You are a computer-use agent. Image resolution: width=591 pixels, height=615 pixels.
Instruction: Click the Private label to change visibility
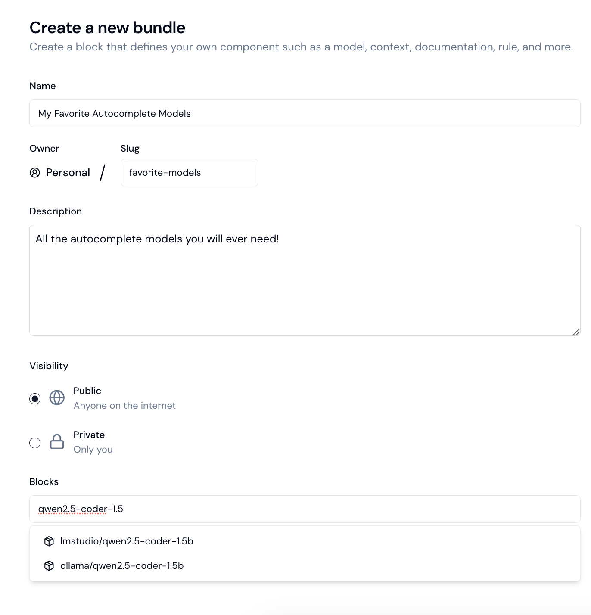click(89, 435)
